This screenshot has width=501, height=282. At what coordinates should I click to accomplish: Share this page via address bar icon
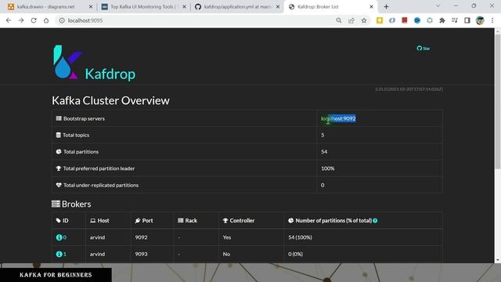click(351, 20)
